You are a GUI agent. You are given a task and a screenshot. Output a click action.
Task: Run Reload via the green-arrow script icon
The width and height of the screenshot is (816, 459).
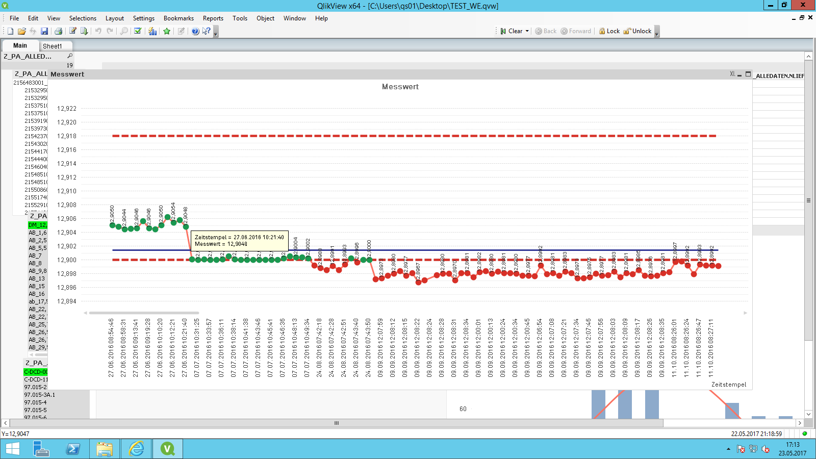84,31
